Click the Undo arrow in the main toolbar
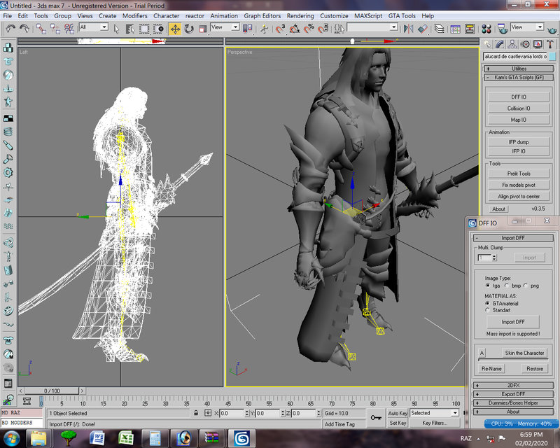The height and width of the screenshot is (448, 560). pyautogui.click(x=10, y=28)
